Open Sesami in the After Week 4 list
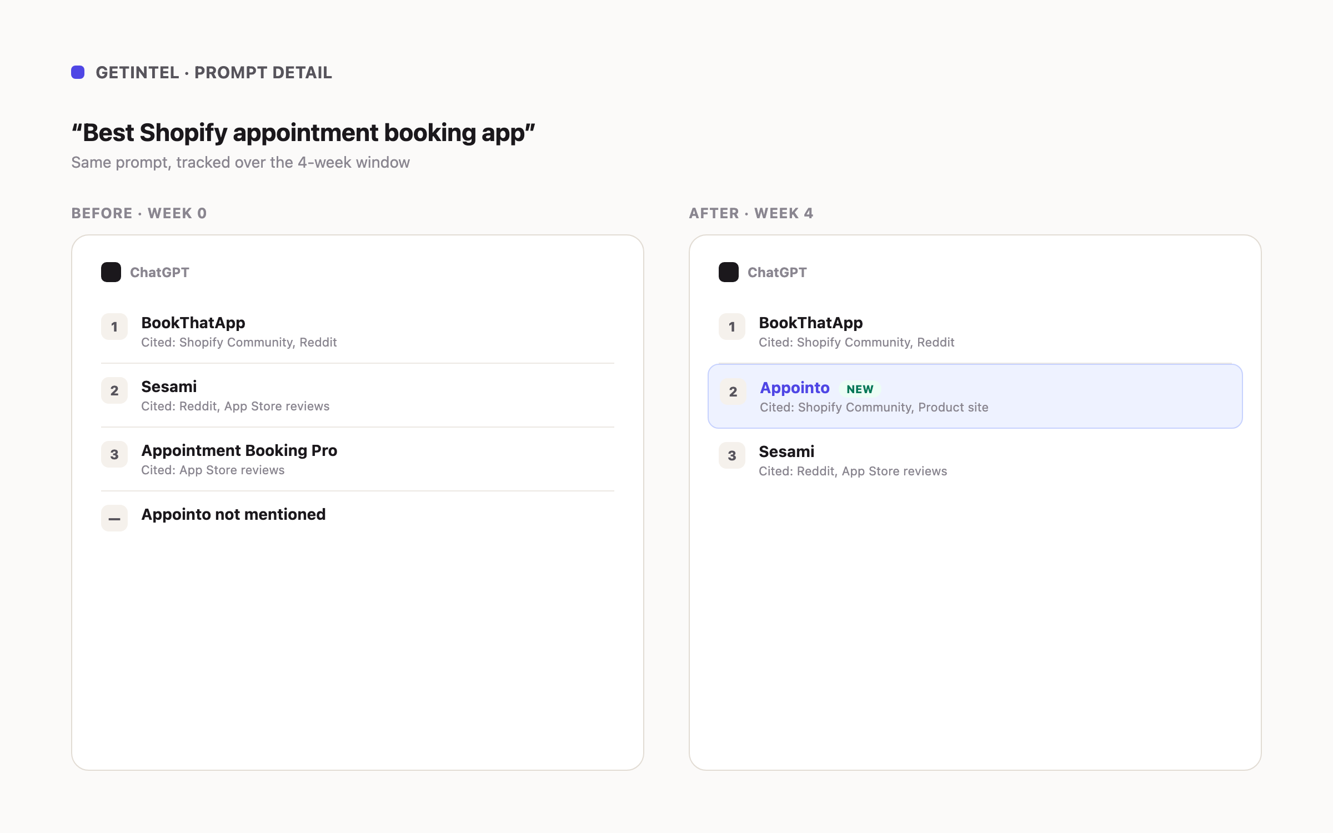The image size is (1333, 833). pos(786,451)
